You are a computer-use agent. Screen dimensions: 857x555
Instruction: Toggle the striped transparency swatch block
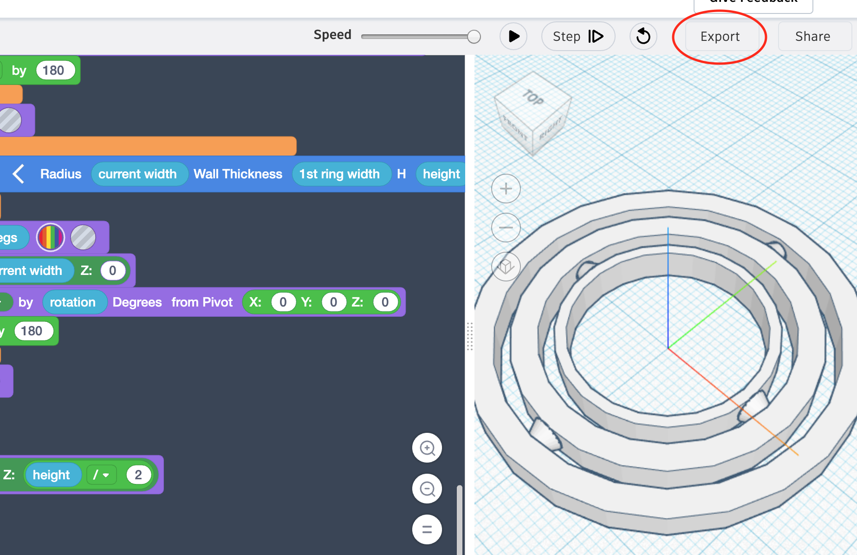(x=84, y=237)
